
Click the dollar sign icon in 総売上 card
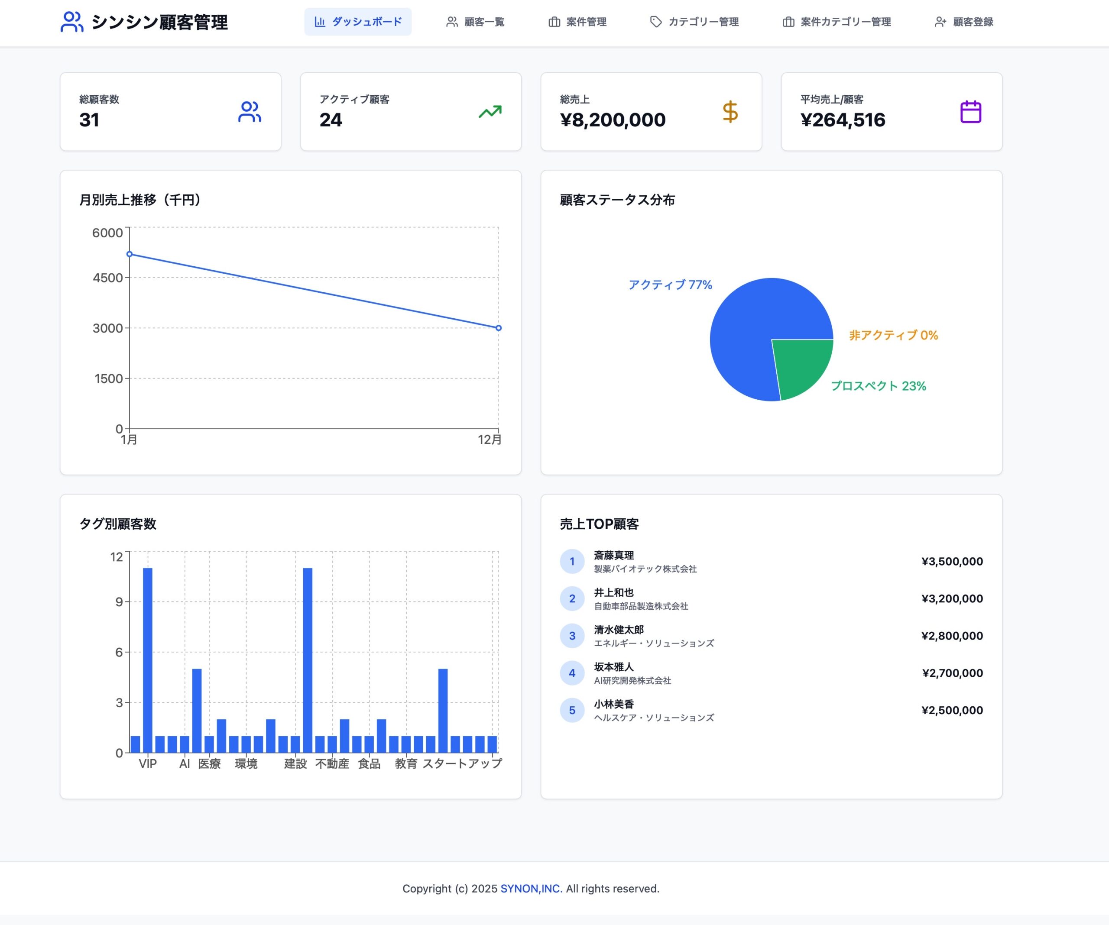coord(730,112)
